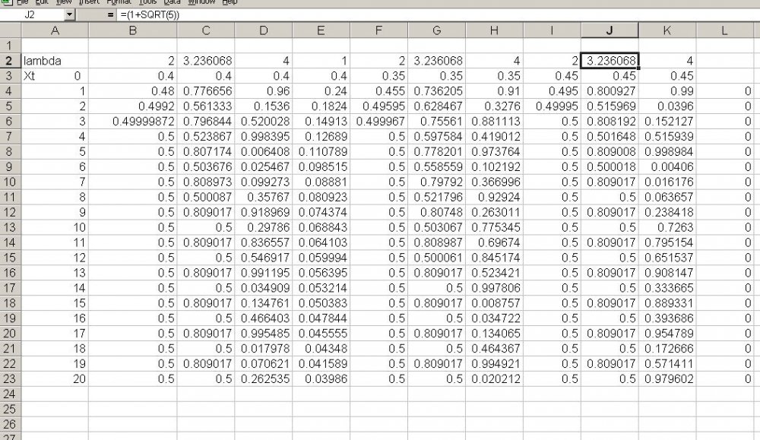Screen dimensions: 760x440
Task: Select the cell containing 0.776656
Action: [206, 91]
